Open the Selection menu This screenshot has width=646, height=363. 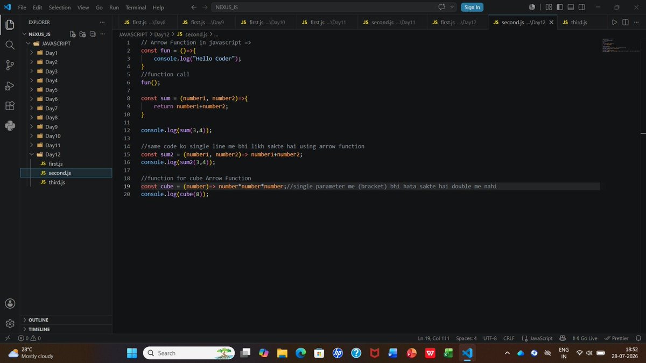coord(59,8)
